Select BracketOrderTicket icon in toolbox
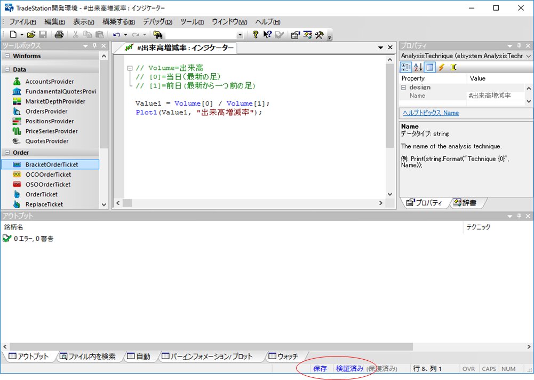The image size is (534, 380). coord(17,164)
